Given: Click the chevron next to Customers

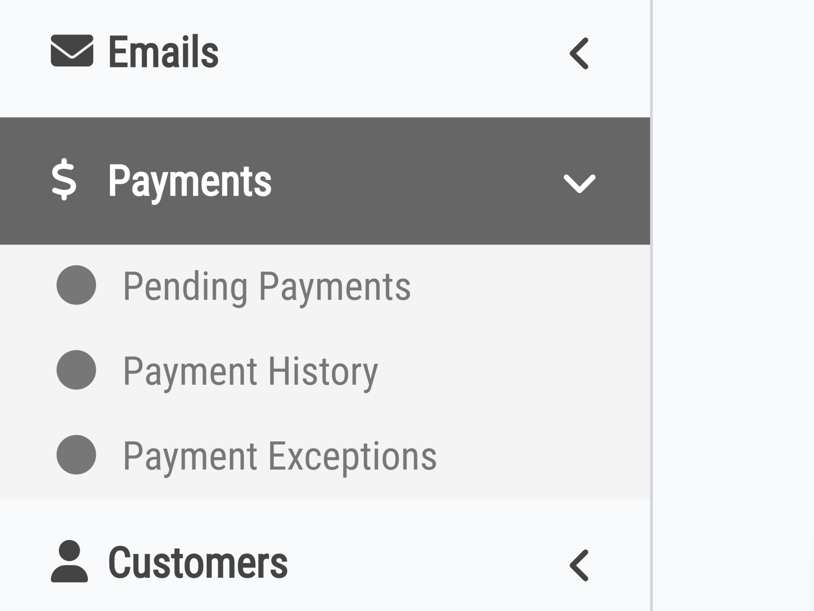Looking at the screenshot, I should (578, 562).
